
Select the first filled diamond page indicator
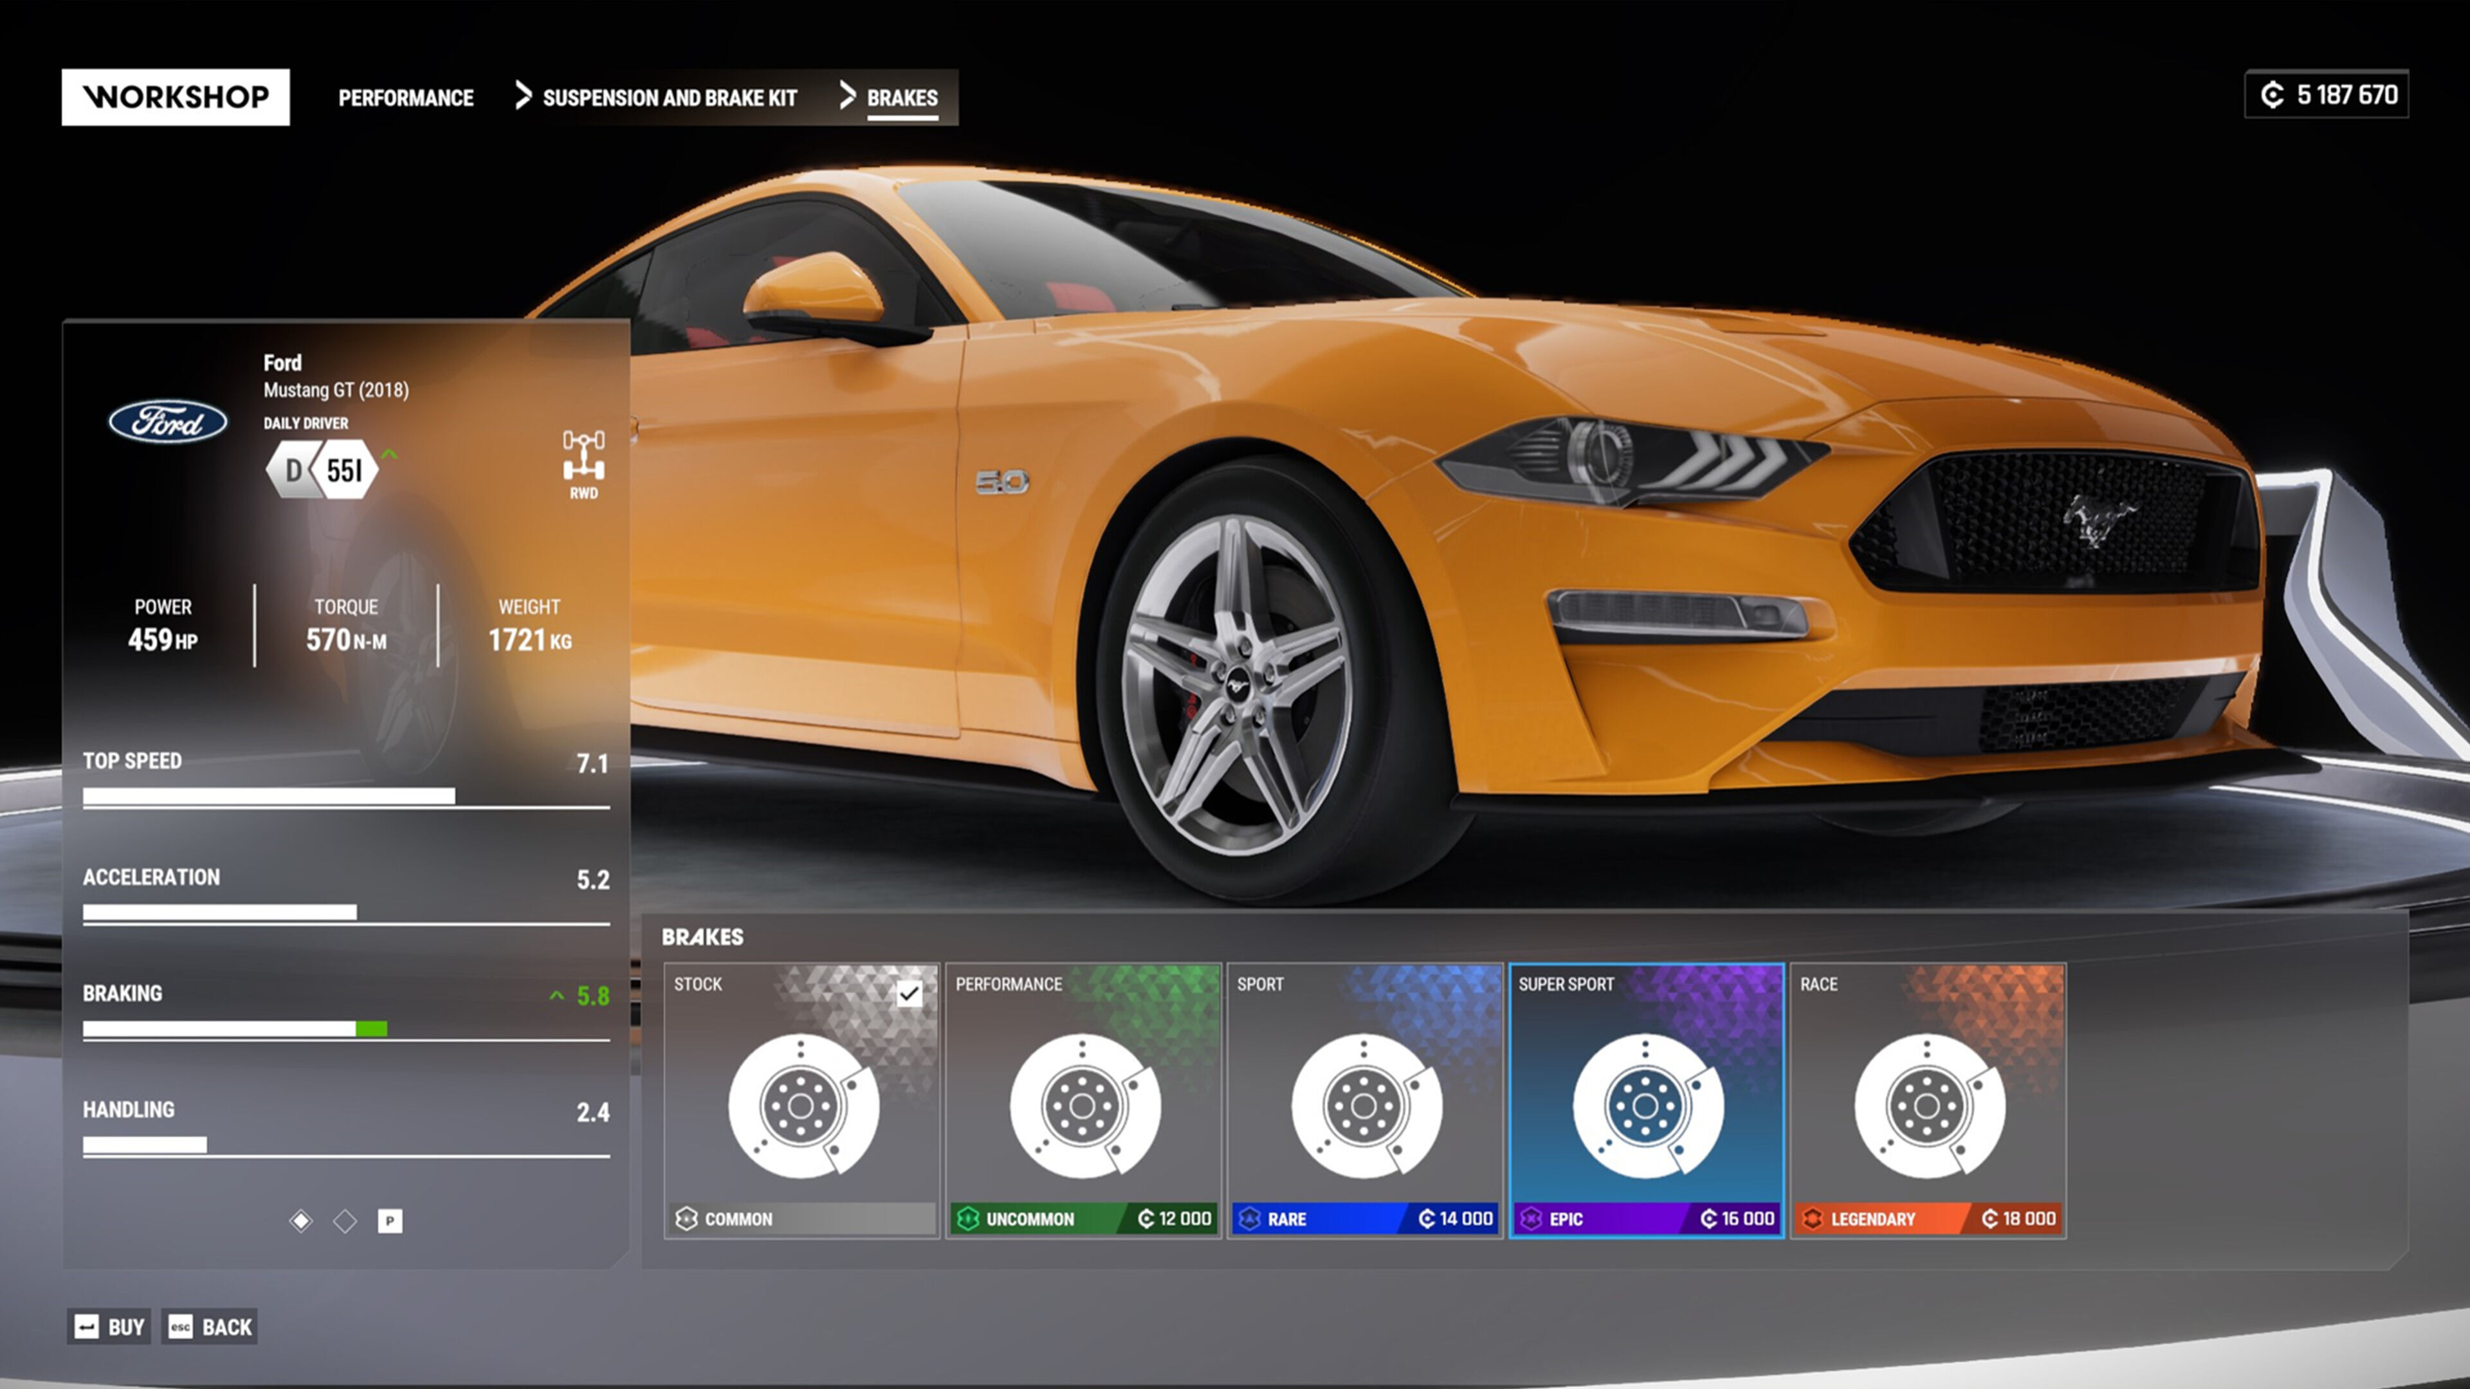click(301, 1221)
